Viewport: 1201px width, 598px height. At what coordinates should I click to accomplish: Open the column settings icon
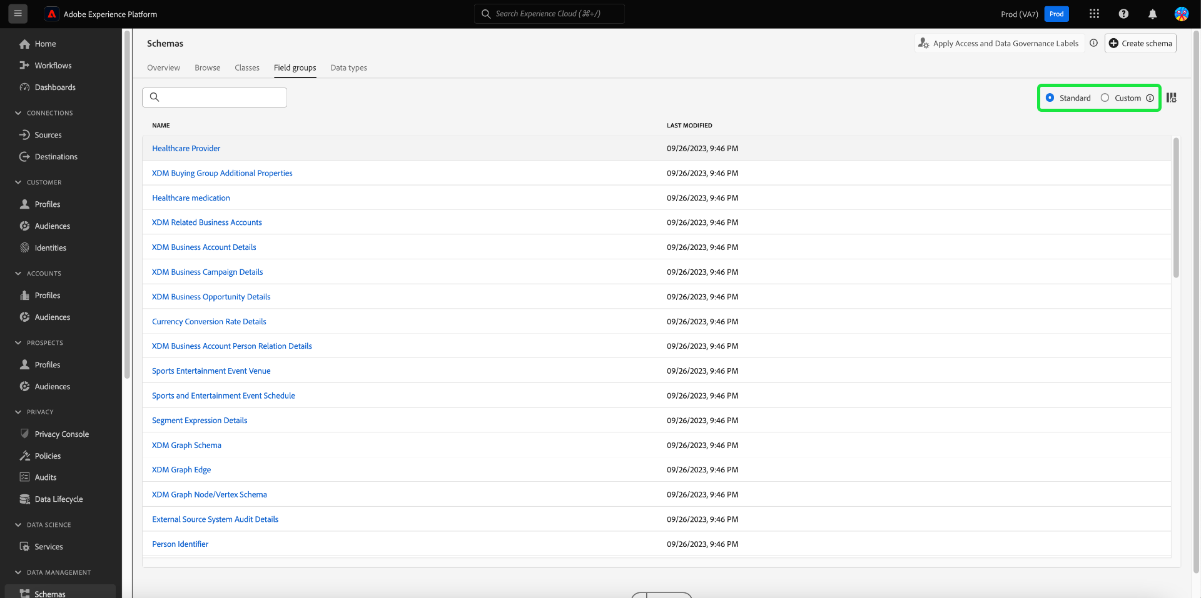click(1172, 98)
